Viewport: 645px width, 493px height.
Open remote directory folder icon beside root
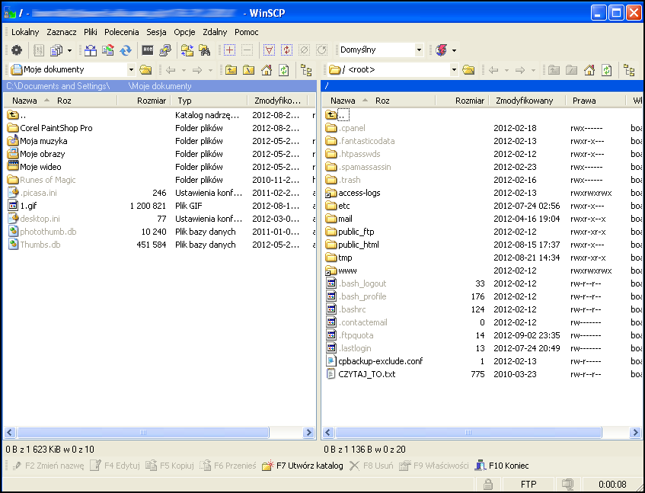[x=468, y=70]
